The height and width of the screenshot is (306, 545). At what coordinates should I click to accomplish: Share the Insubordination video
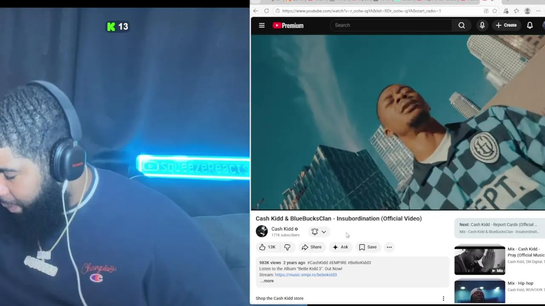[312, 247]
